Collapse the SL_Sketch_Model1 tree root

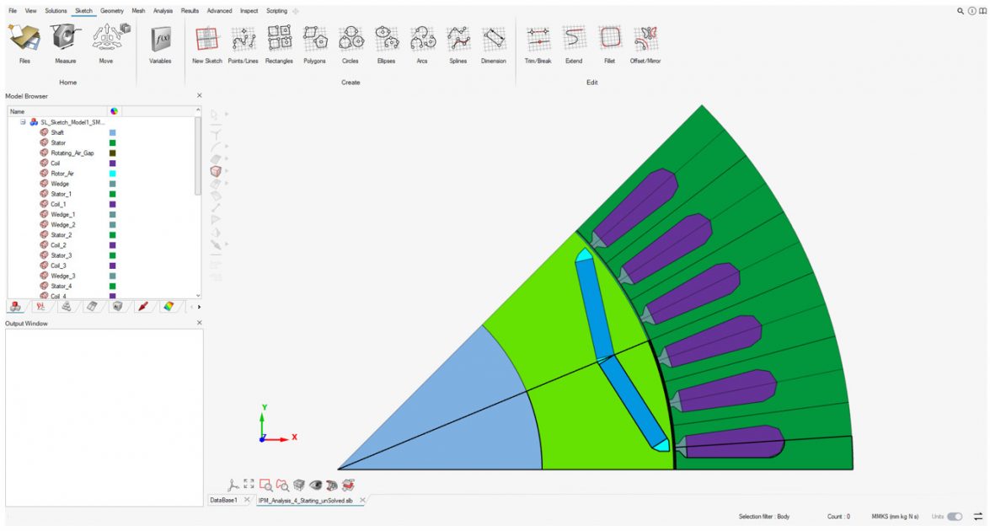22,122
